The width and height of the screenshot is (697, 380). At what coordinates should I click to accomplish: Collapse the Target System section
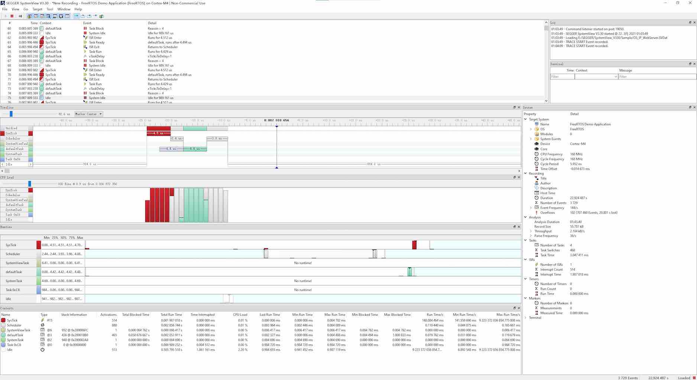click(x=526, y=119)
